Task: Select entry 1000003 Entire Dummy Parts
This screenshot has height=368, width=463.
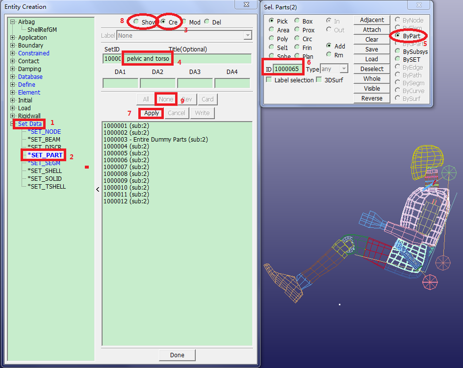Action: [155, 140]
